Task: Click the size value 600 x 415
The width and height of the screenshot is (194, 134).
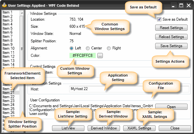Action: tap(77, 26)
